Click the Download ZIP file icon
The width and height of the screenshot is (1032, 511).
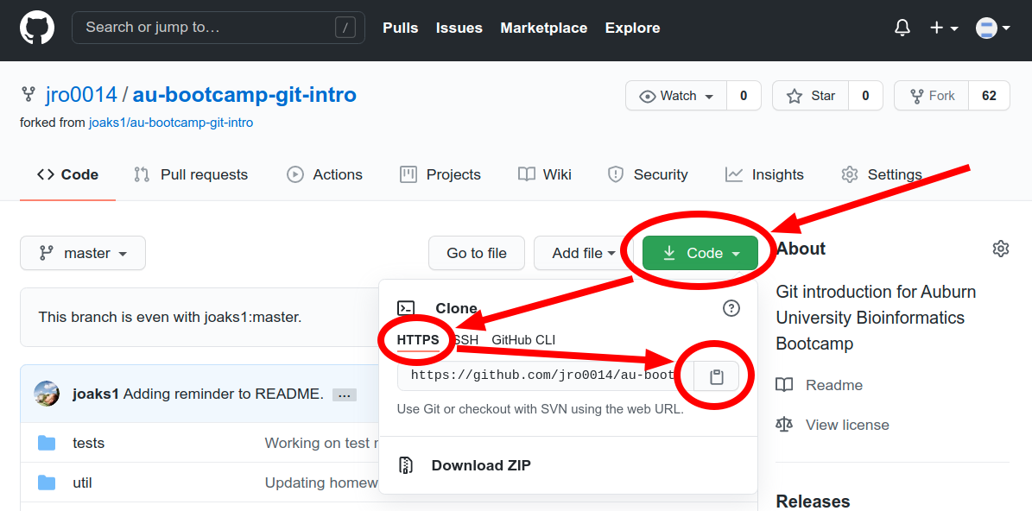(x=406, y=465)
